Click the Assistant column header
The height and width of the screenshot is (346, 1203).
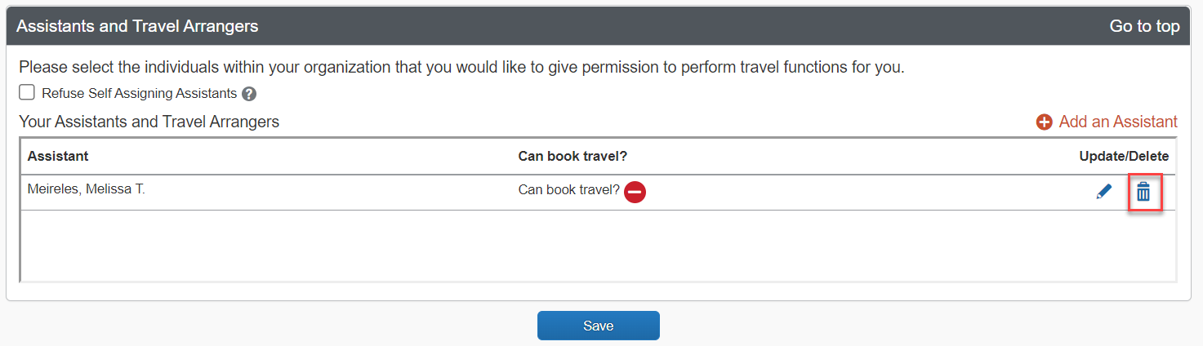click(58, 156)
